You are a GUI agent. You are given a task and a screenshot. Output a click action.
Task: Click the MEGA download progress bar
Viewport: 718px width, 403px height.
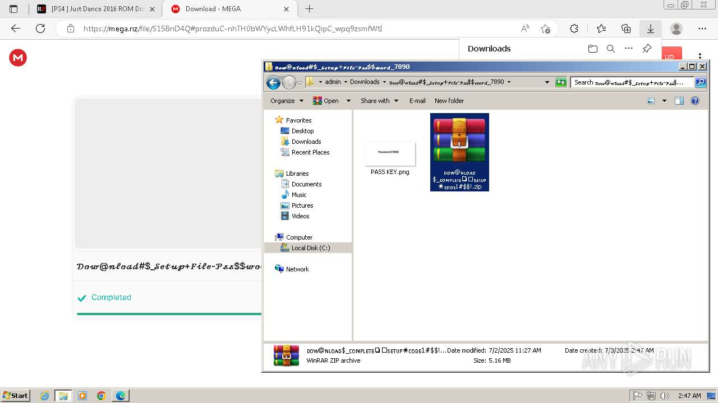169,314
